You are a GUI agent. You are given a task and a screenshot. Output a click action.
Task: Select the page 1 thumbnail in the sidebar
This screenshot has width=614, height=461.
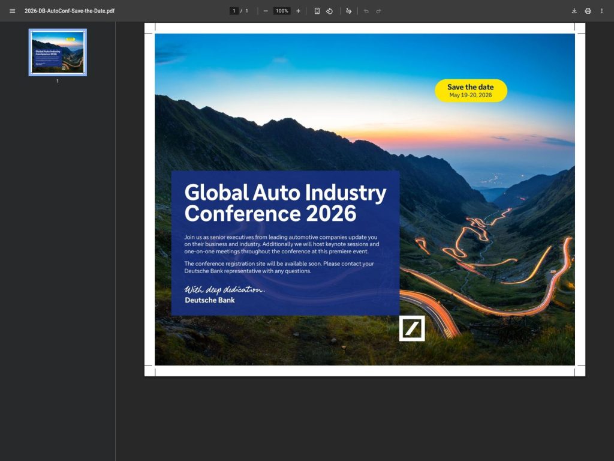pyautogui.click(x=57, y=52)
